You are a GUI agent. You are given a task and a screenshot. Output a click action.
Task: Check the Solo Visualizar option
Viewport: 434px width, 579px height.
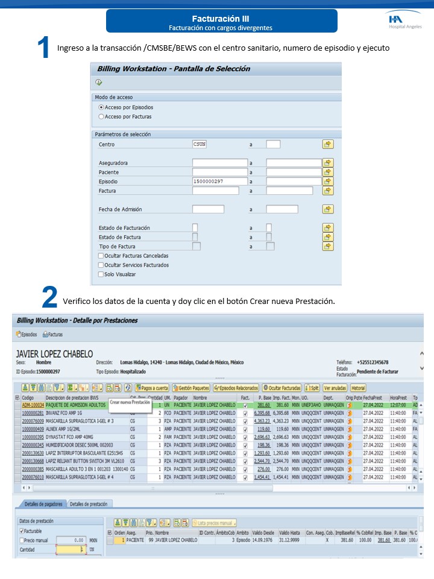pyautogui.click(x=101, y=274)
